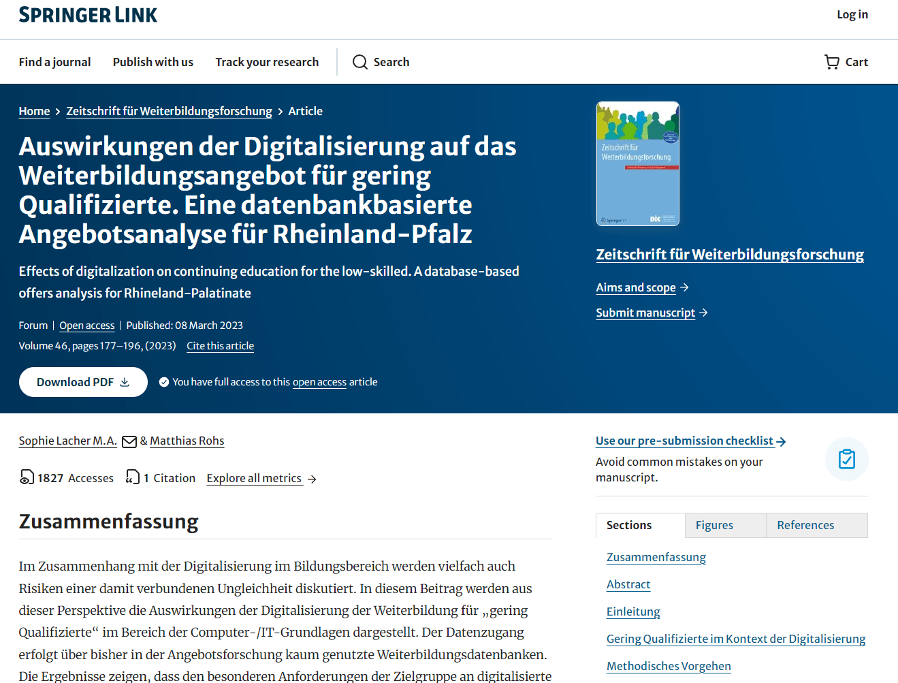Download the article PDF
The height and width of the screenshot is (683, 898).
(83, 382)
